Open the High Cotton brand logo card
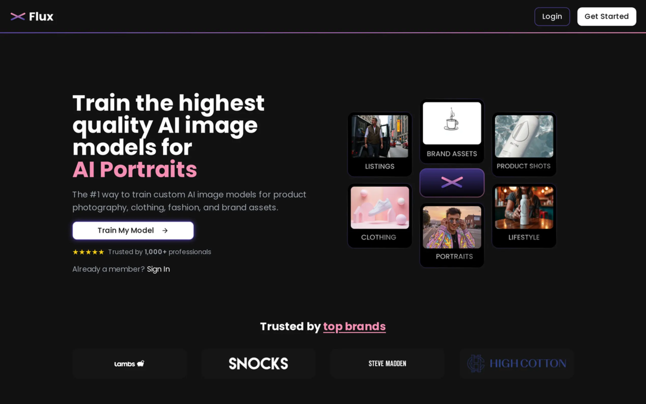This screenshot has width=646, height=404. click(517, 363)
